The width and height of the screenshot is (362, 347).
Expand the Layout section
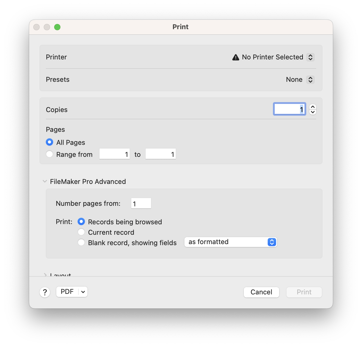click(x=45, y=275)
